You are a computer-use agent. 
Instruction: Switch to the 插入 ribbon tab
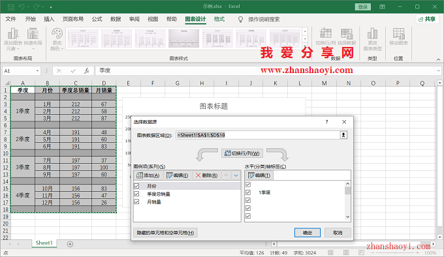click(x=49, y=19)
